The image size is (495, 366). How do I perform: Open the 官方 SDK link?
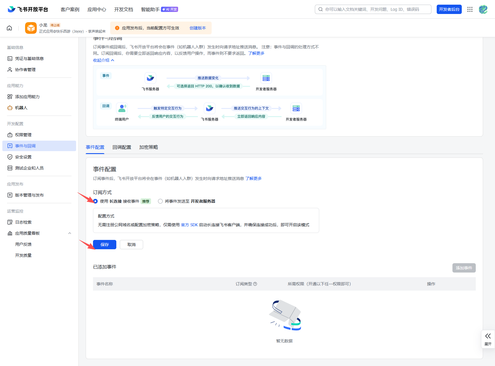189,225
